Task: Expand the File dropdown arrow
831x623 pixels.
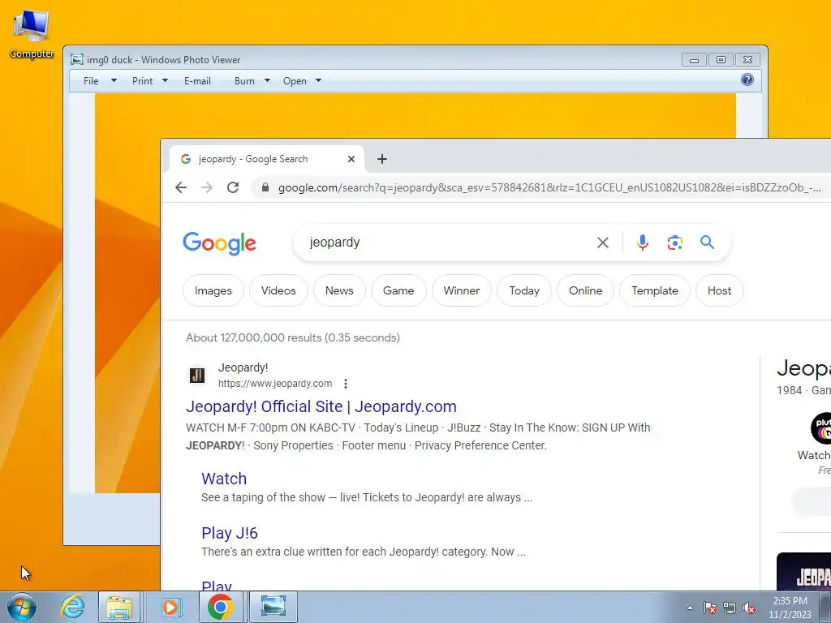Action: 114,80
